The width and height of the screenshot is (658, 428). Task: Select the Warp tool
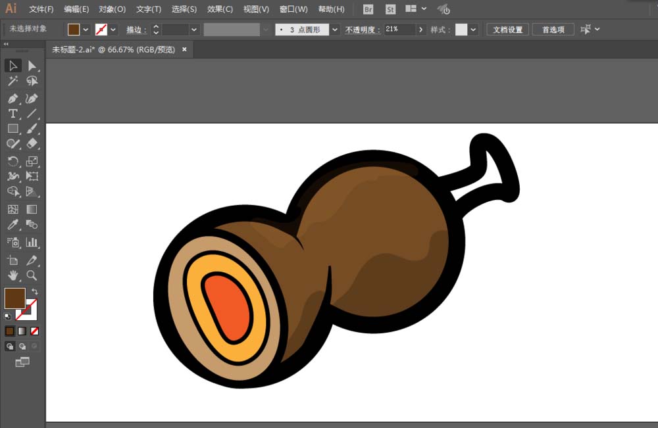pyautogui.click(x=13, y=176)
